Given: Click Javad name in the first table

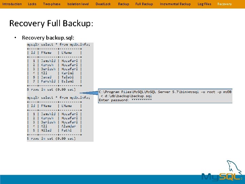Looking at the screenshot, I should pyautogui.click(x=46, y=77).
